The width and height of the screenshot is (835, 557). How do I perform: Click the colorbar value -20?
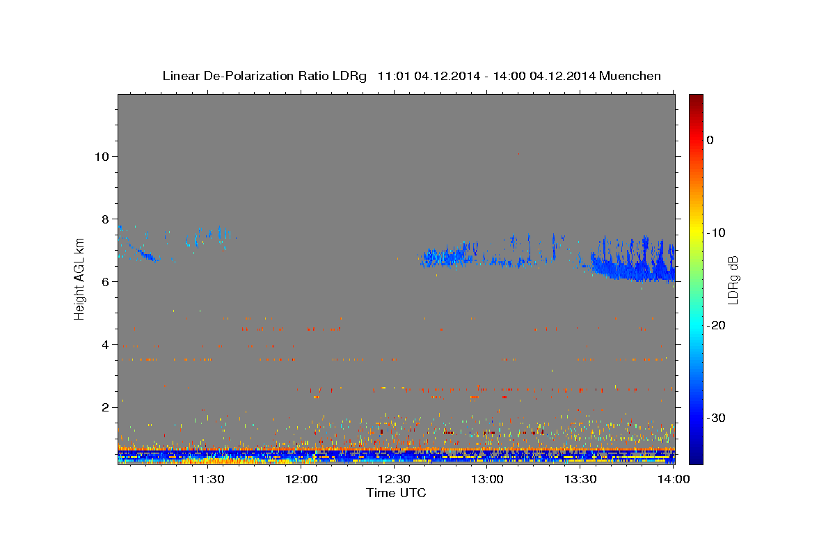coord(716,325)
